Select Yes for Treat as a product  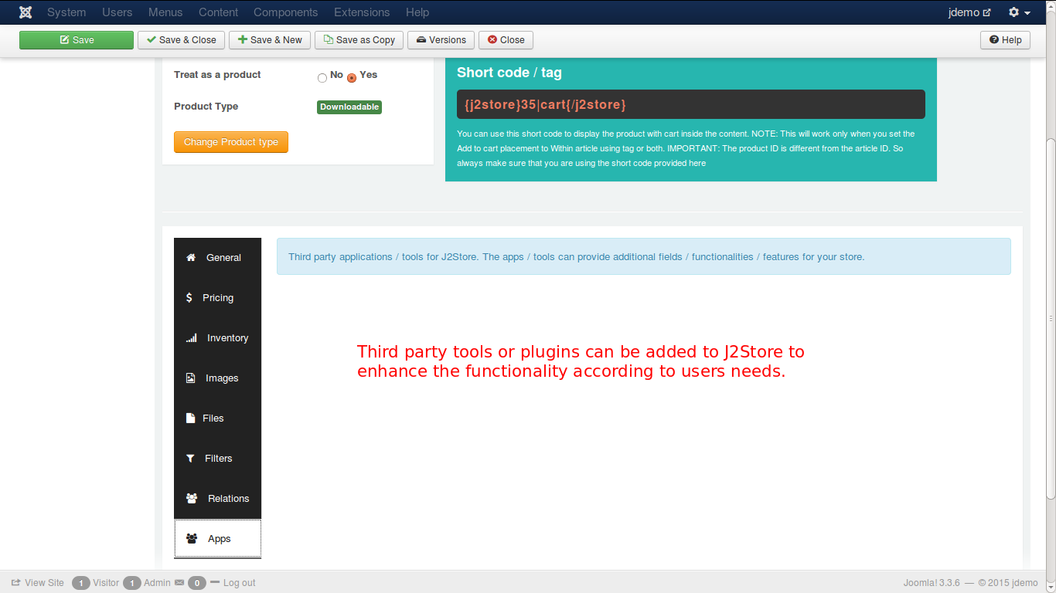click(x=352, y=77)
